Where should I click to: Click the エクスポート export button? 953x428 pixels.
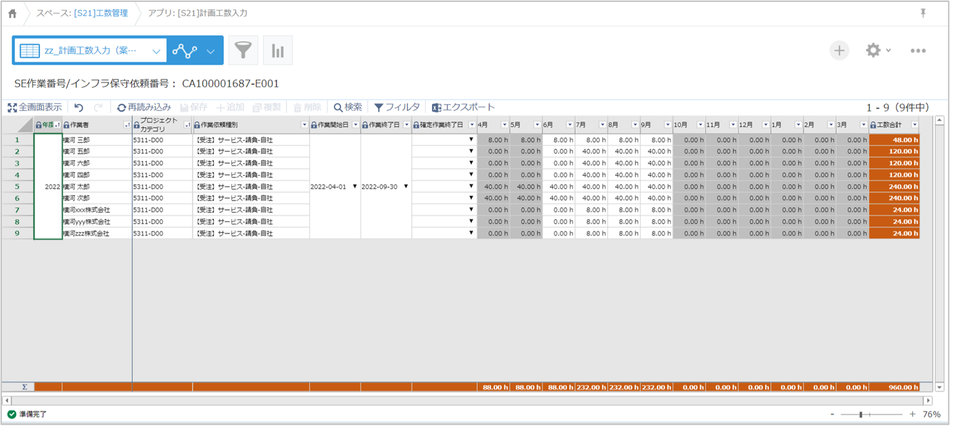(x=463, y=108)
